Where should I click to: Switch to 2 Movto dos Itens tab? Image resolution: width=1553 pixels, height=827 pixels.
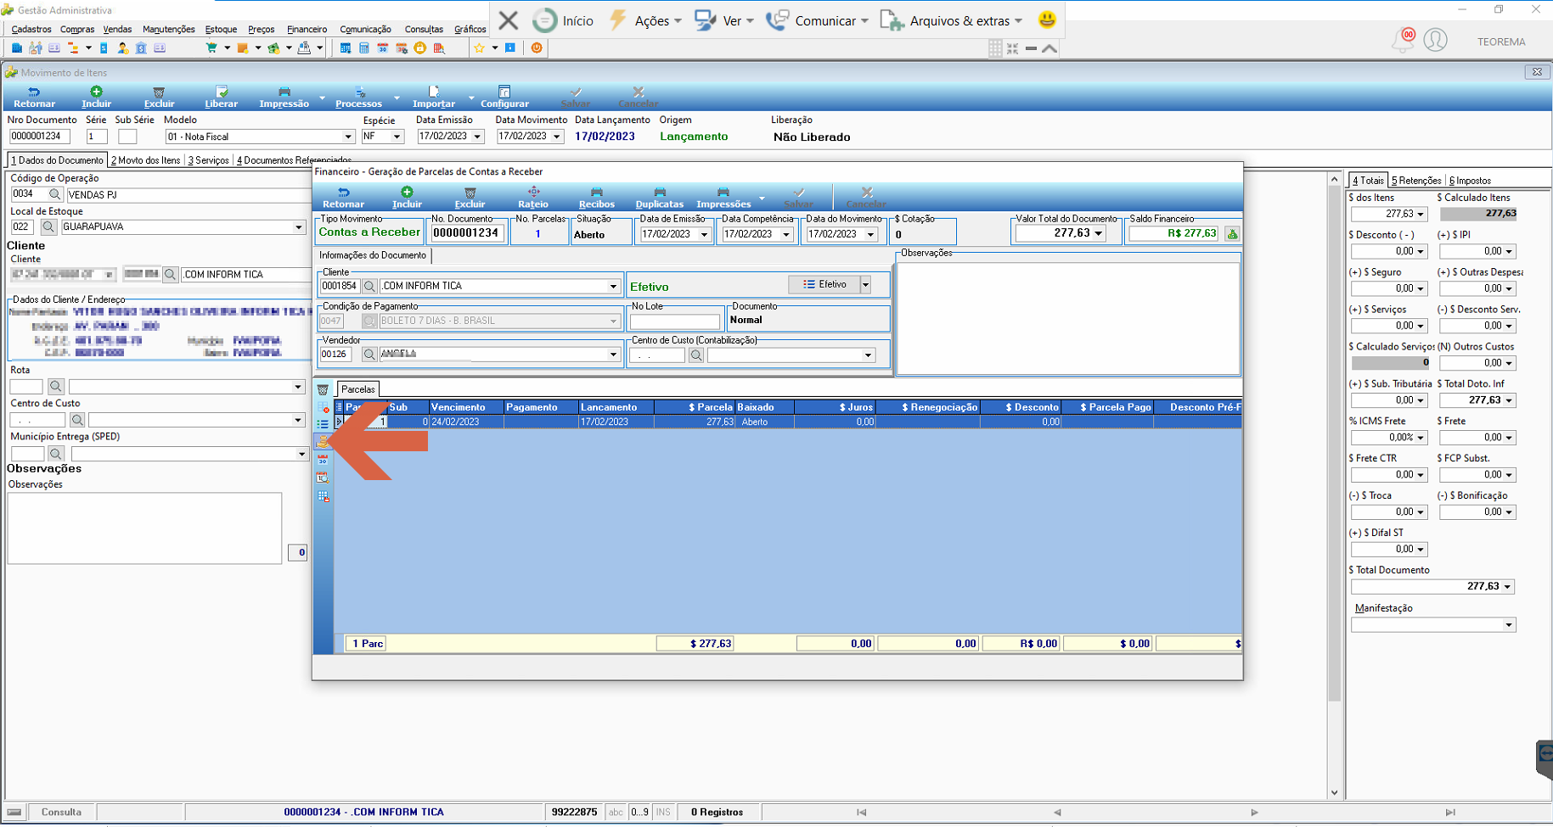tap(146, 160)
